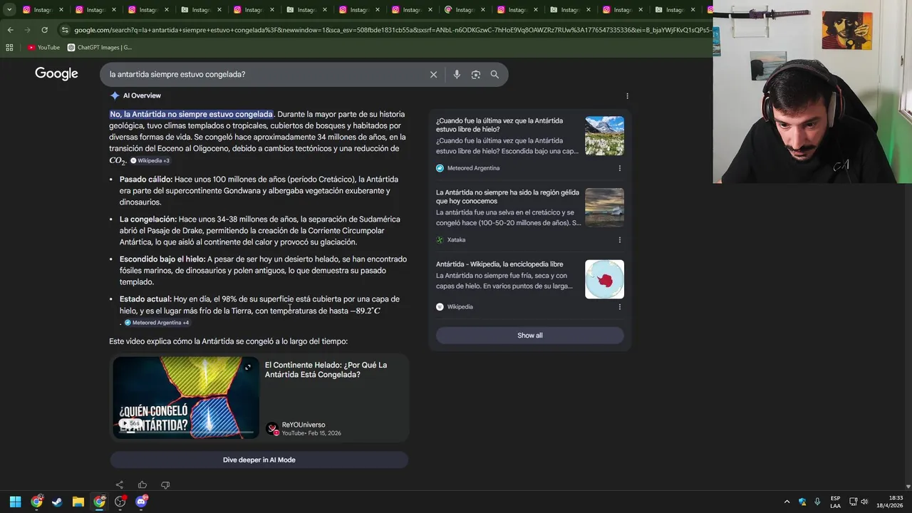This screenshot has height=513, width=912.
Task: Click 'Estado actual:' bullet heading
Action: [145, 299]
